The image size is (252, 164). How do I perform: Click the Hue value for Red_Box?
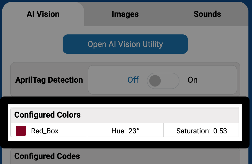pos(125,130)
